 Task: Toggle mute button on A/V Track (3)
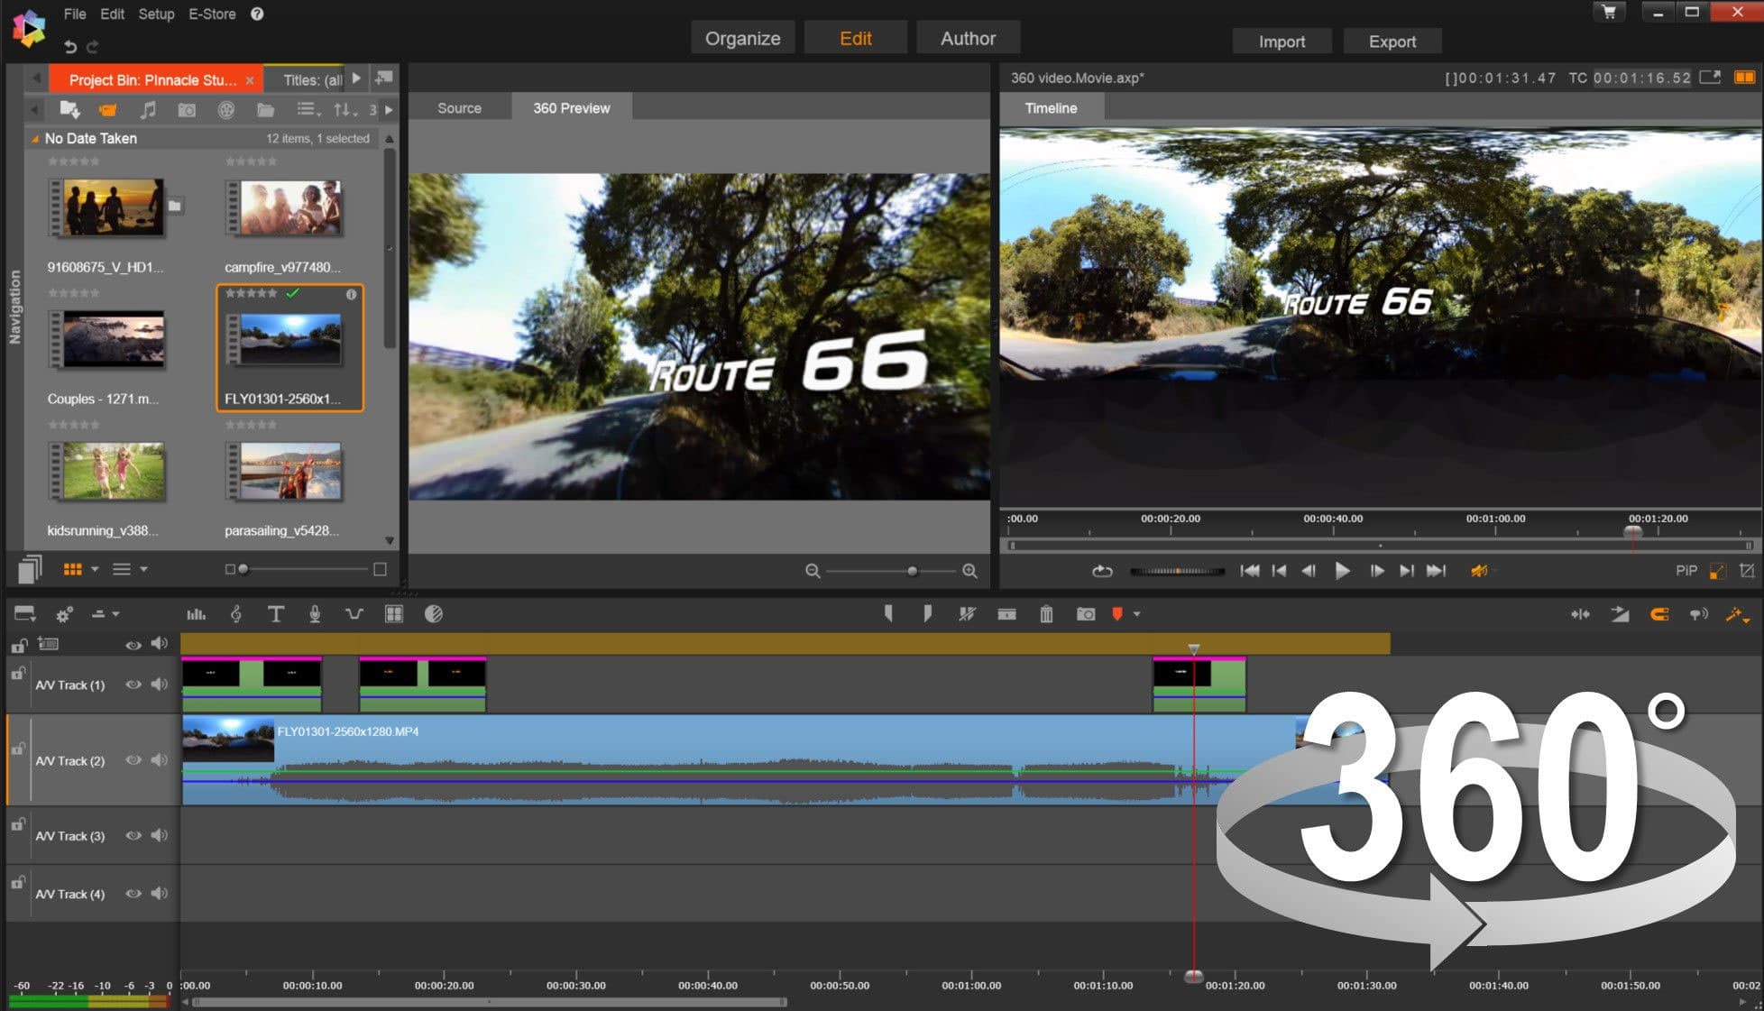pyautogui.click(x=159, y=835)
